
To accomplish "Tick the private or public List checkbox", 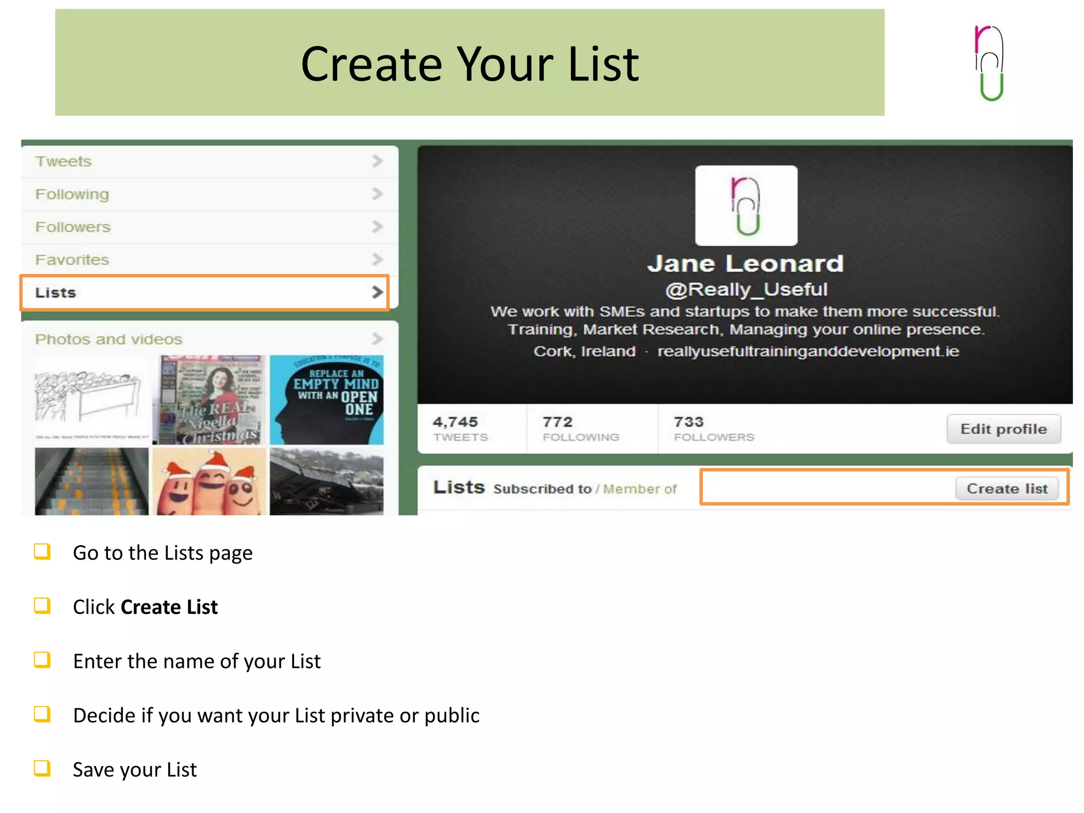I will (42, 714).
